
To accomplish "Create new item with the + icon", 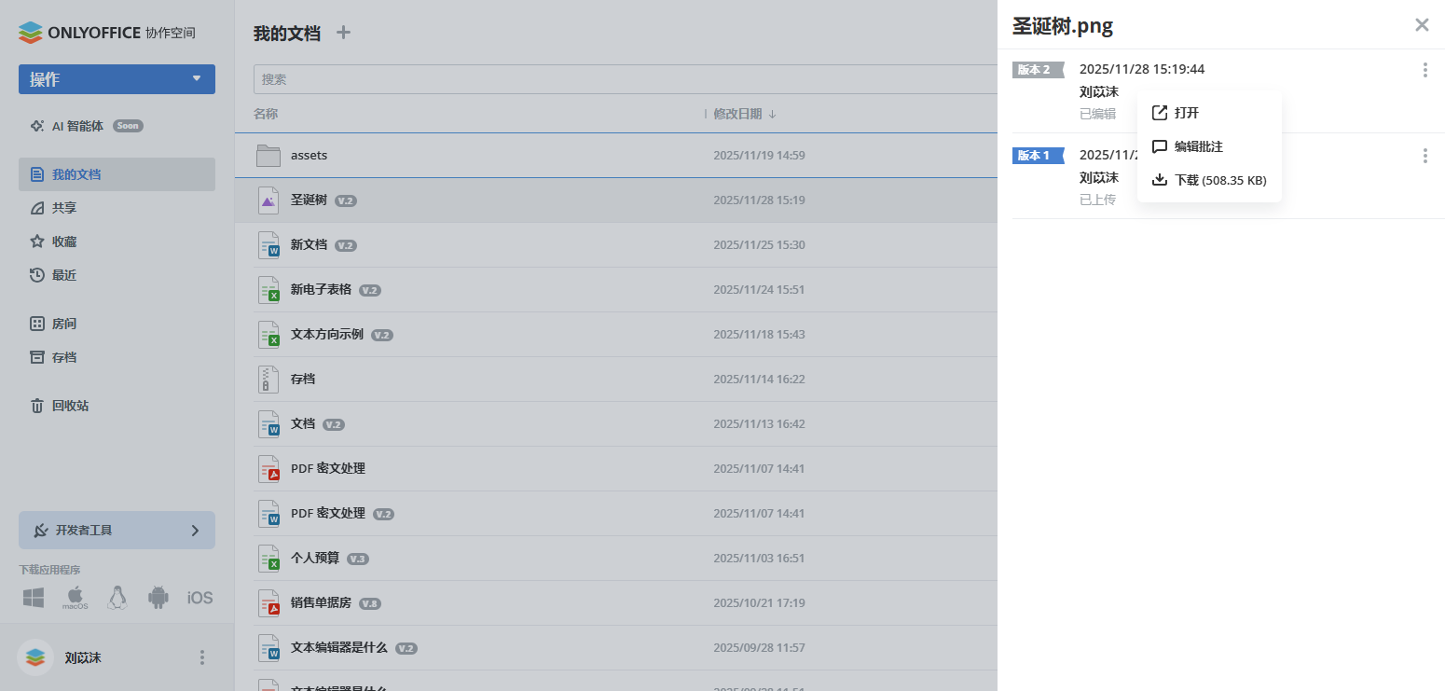I will pos(343,32).
